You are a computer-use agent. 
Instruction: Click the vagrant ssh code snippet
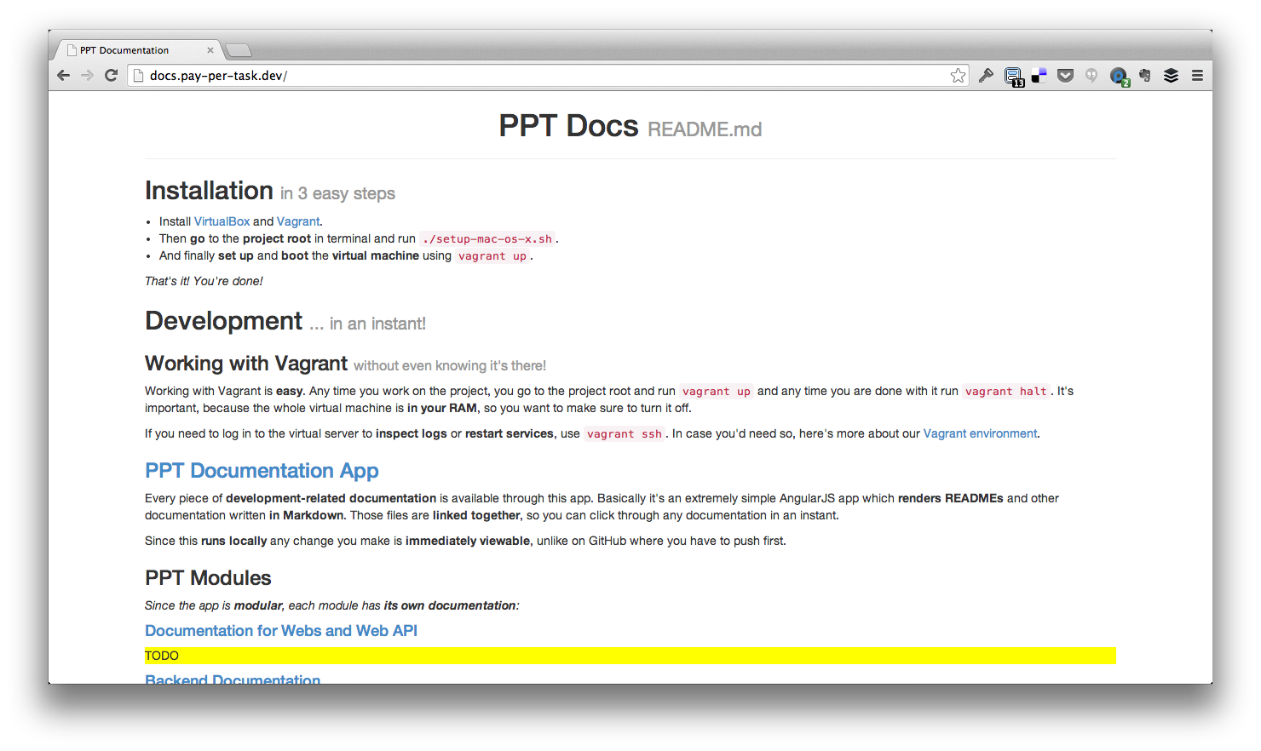(x=625, y=434)
